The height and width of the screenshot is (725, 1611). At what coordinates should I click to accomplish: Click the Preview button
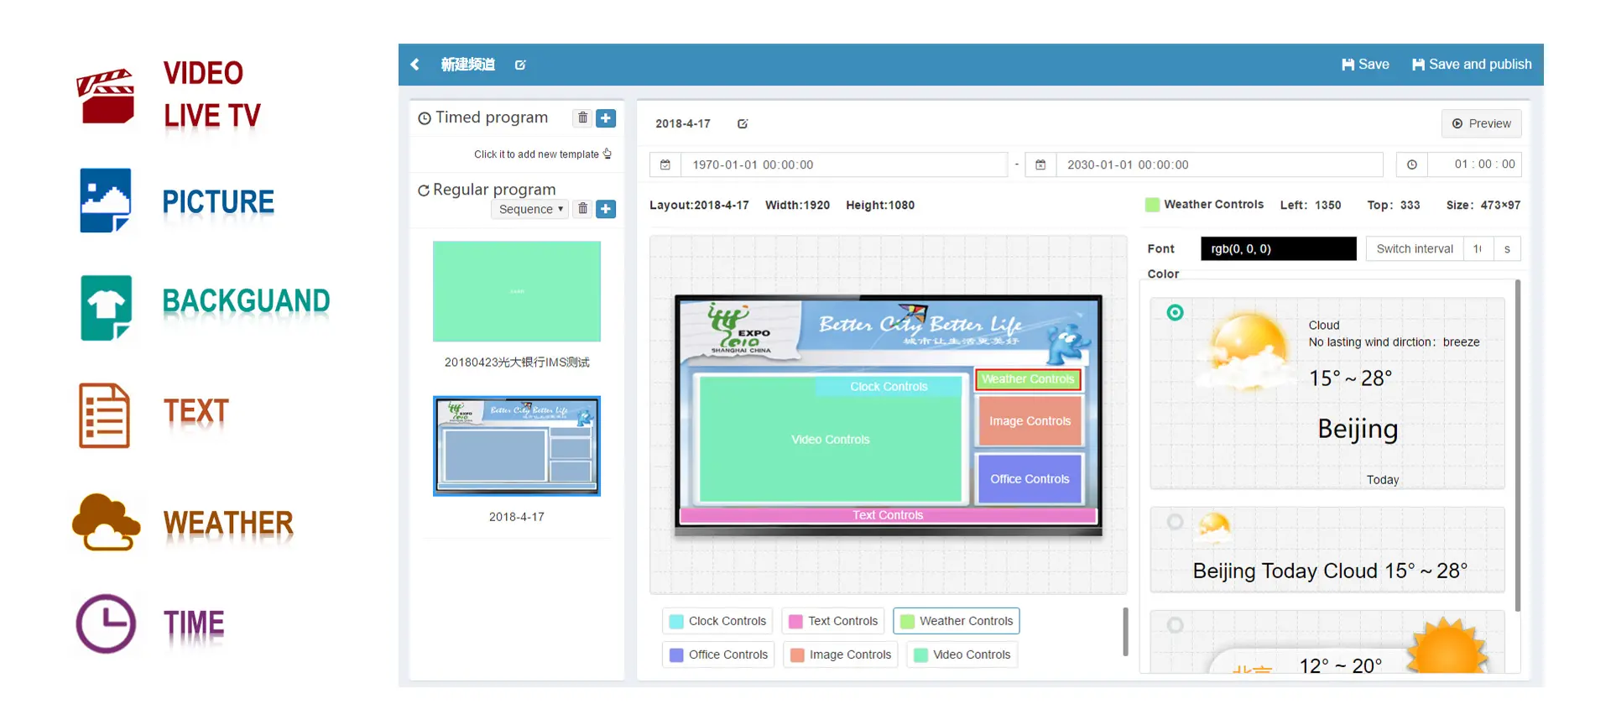coord(1481,123)
